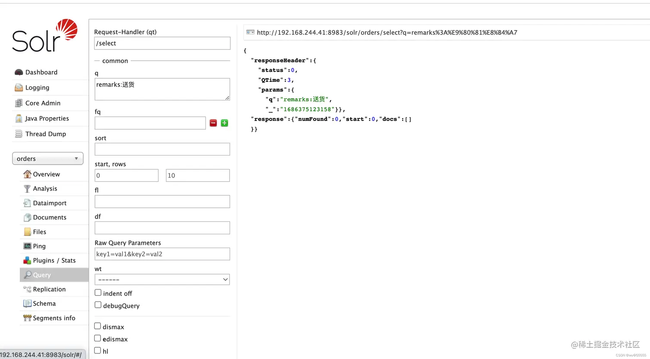The height and width of the screenshot is (359, 650).
Task: Click the Replication icon
Action: 27,289
